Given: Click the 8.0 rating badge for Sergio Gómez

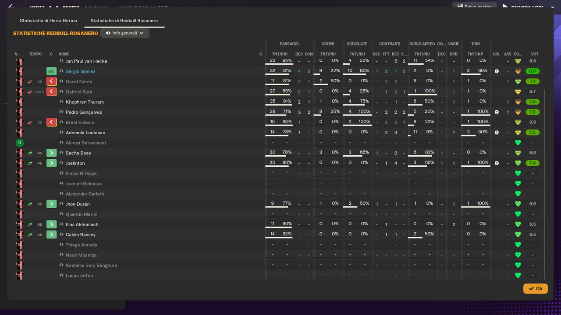Looking at the screenshot, I should click(533, 71).
